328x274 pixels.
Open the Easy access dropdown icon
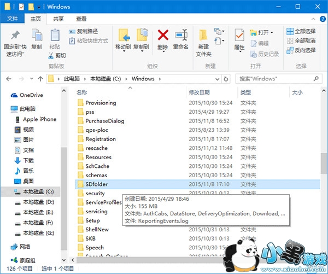pos(219,40)
